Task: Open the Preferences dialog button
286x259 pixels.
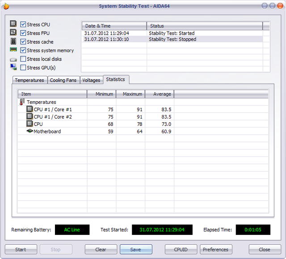Action: [x=216, y=250]
